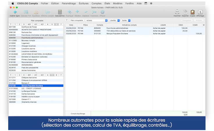Click the Compte équilibrage button

pyautogui.click(x=78, y=114)
